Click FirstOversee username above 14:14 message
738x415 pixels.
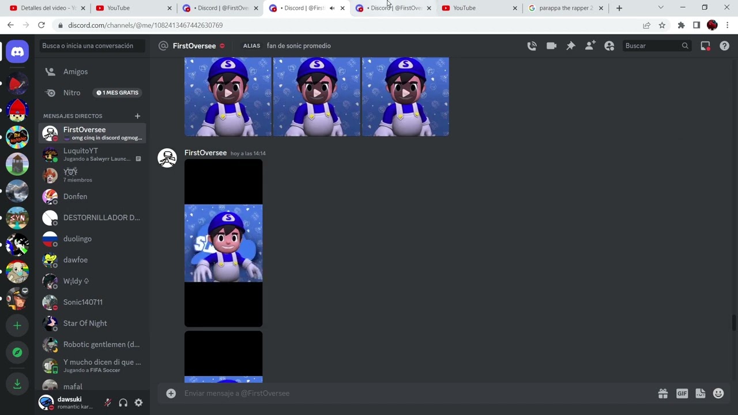[x=205, y=153]
